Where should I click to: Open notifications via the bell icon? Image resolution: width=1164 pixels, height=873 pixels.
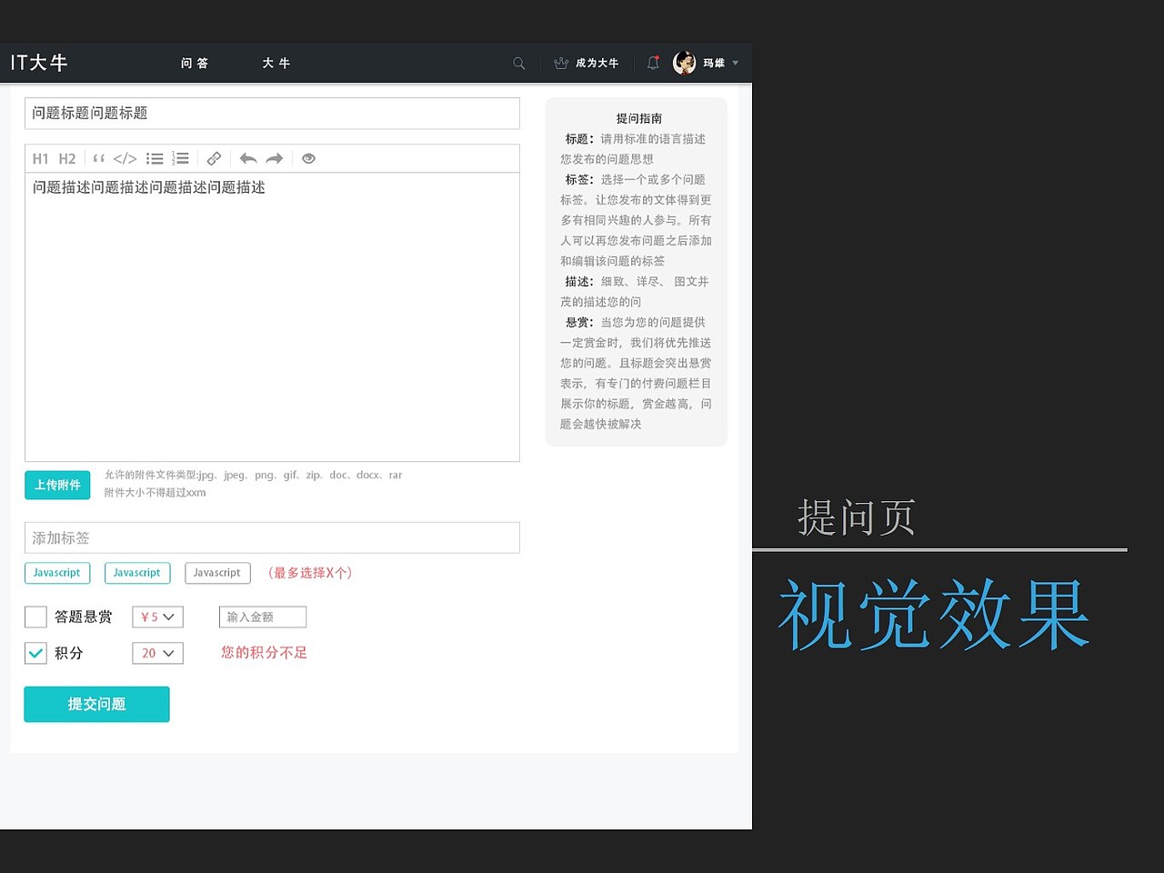[653, 63]
